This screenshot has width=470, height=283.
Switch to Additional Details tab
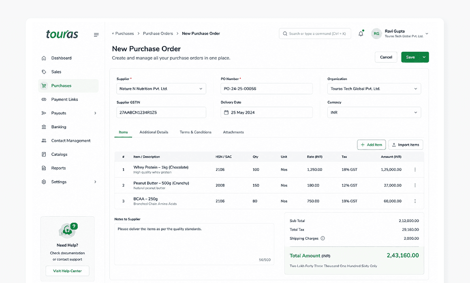click(x=154, y=132)
